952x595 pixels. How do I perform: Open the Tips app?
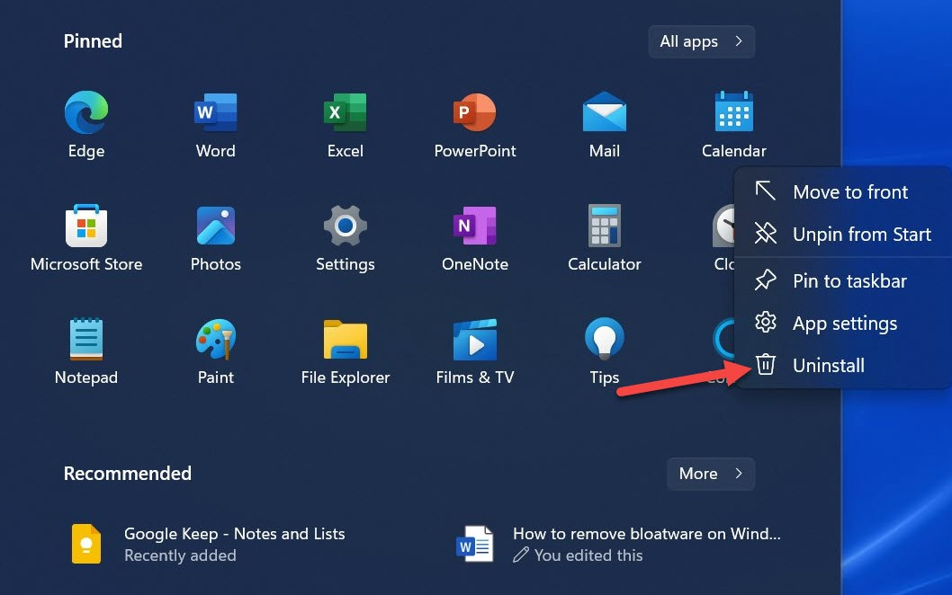[604, 349]
